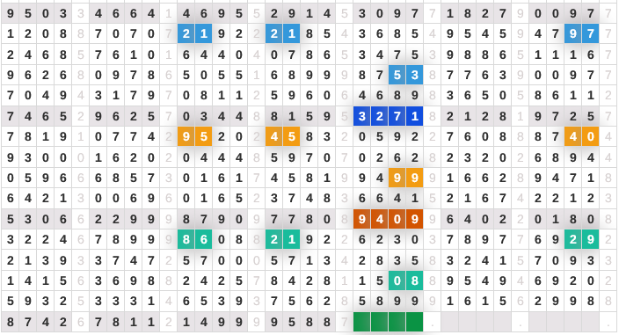Click the teal cell containing 9

[590, 239]
